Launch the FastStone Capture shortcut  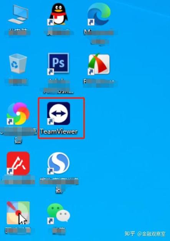pos(99,64)
